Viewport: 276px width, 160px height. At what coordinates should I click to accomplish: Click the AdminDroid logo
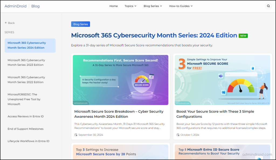click(15, 6)
